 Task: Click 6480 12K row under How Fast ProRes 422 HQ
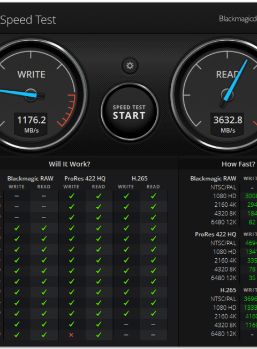[224, 278]
